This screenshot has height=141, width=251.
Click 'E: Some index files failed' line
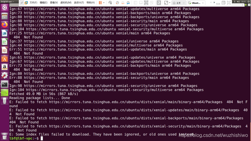pos(102,134)
